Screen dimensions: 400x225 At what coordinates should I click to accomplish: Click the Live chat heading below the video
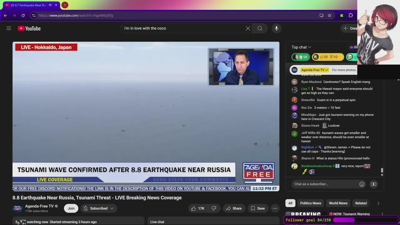click(x=157, y=222)
